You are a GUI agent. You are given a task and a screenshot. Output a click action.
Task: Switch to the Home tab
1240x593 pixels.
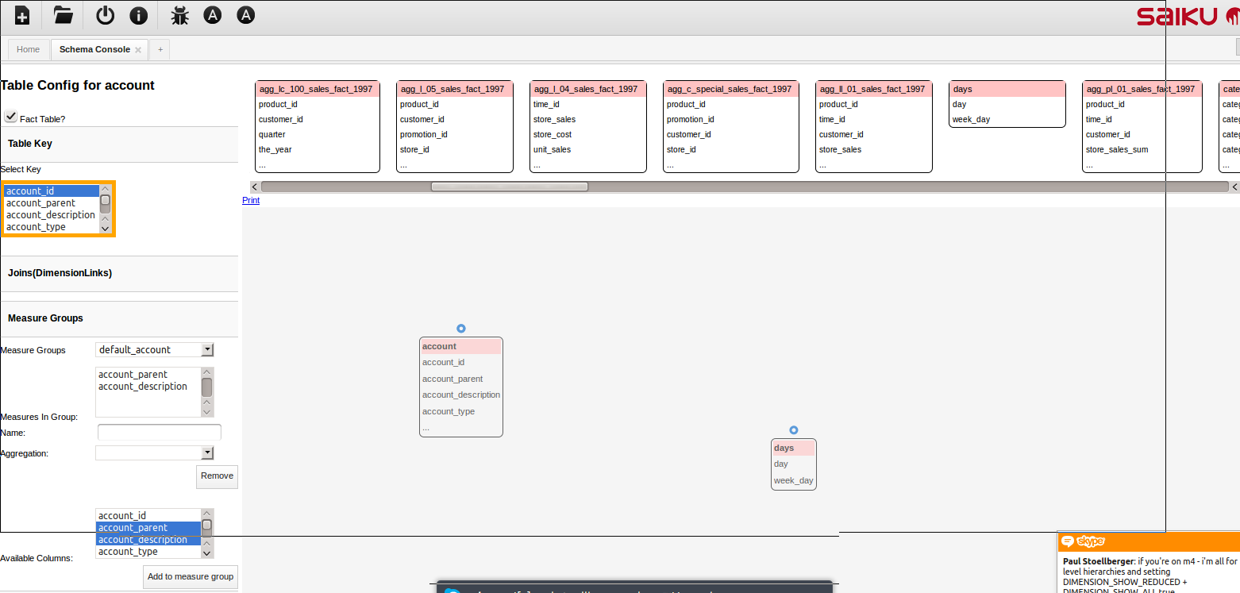28,49
